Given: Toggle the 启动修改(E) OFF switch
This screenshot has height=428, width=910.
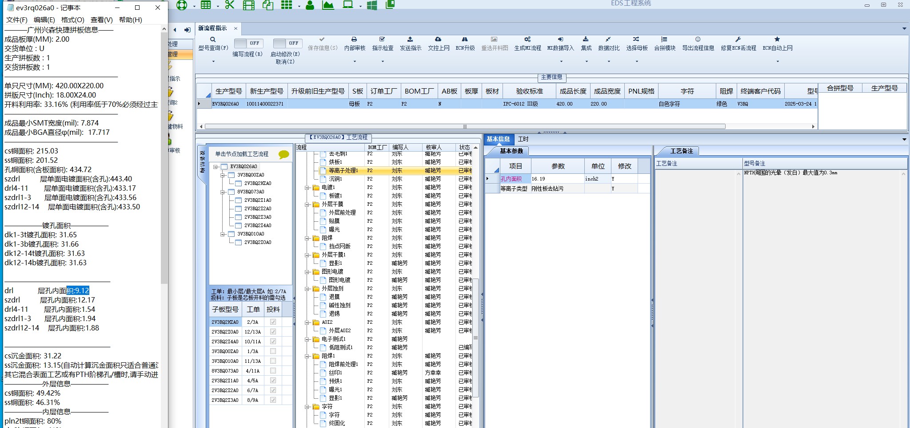Looking at the screenshot, I should [x=287, y=43].
